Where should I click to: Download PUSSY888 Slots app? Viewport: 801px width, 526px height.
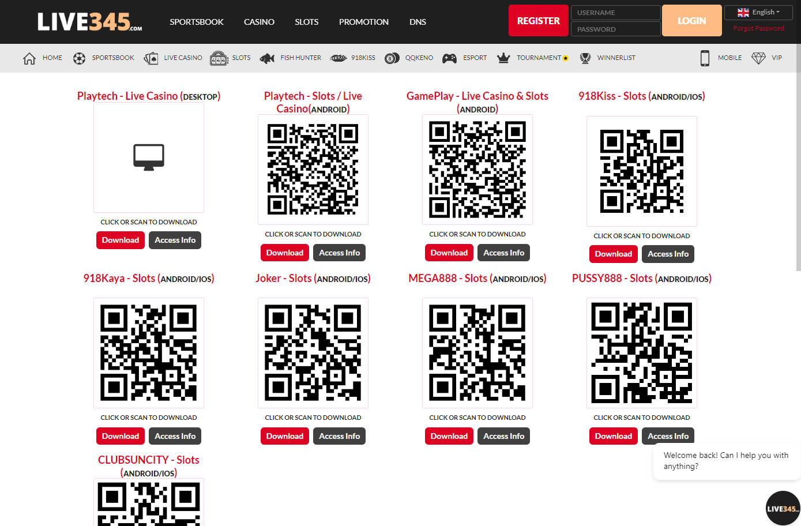[614, 436]
